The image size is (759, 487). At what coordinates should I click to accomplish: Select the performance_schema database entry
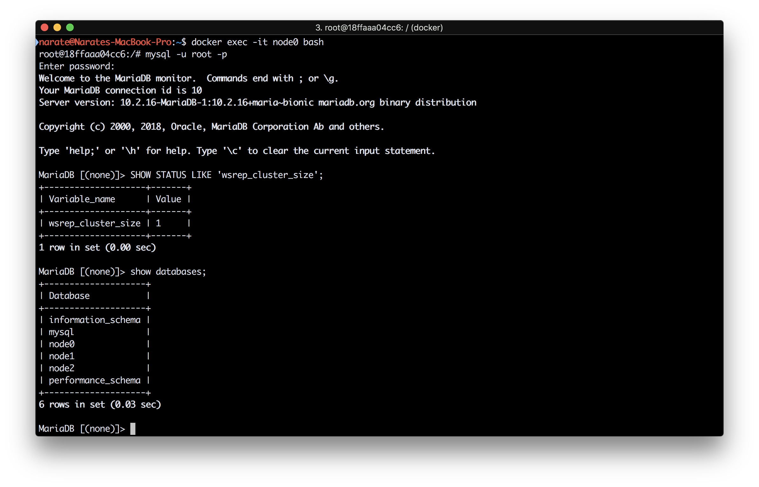pos(94,380)
